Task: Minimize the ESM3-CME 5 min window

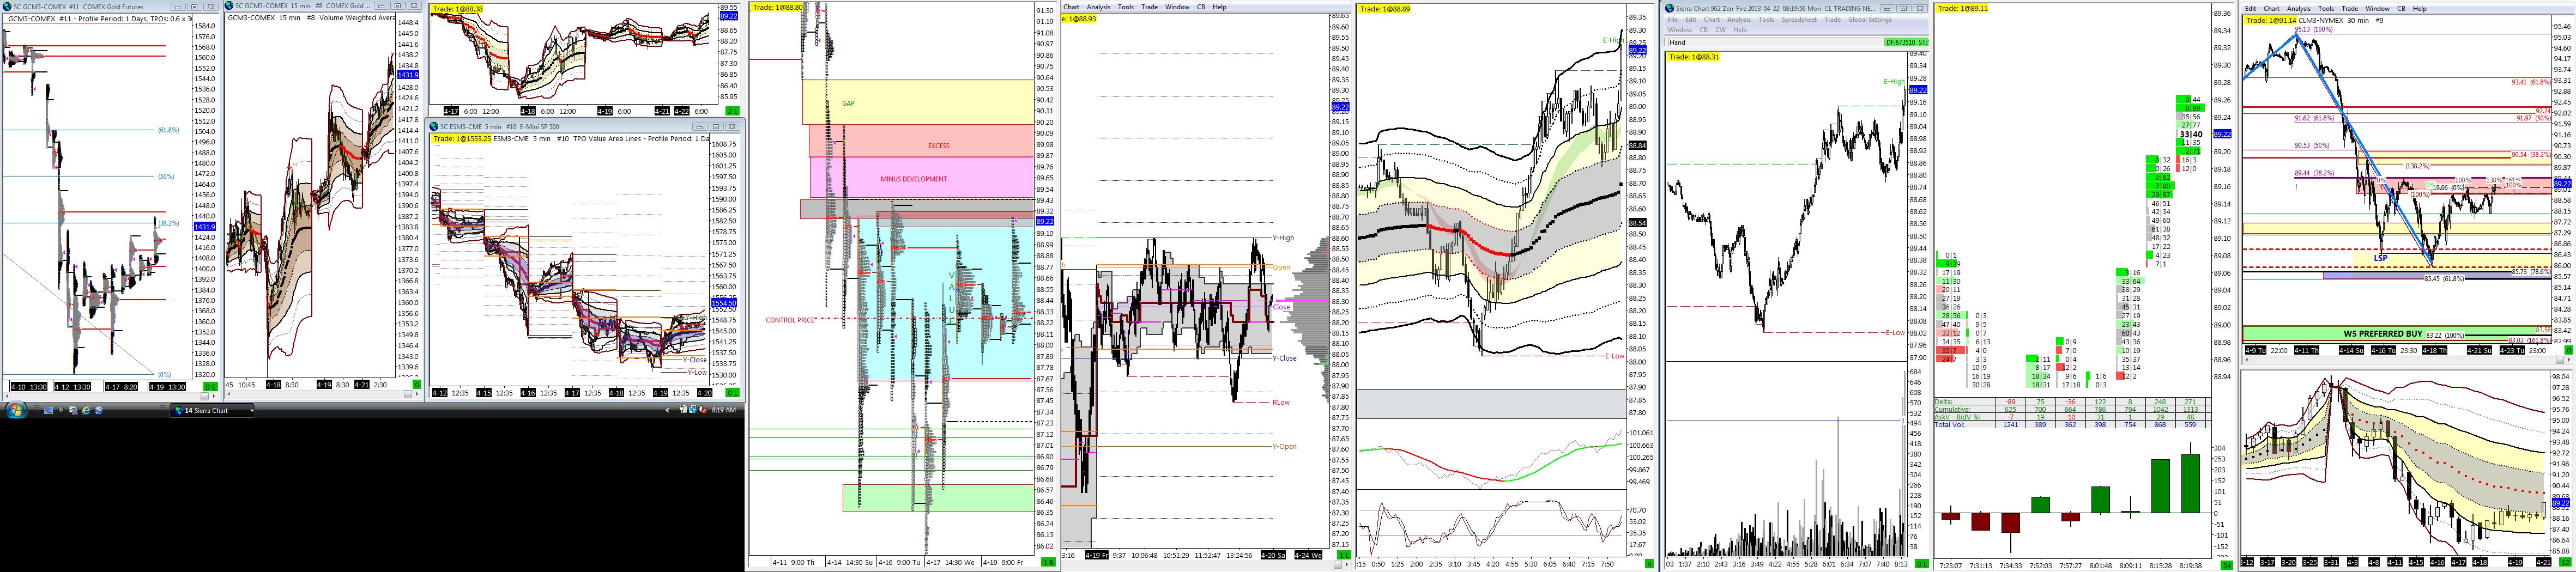Action: tap(700, 127)
